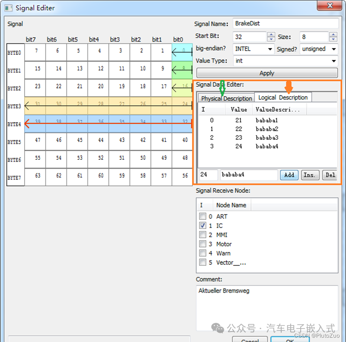The height and width of the screenshot is (342, 346).
Task: Increase the Start Bit value
Action: (x=271, y=34)
